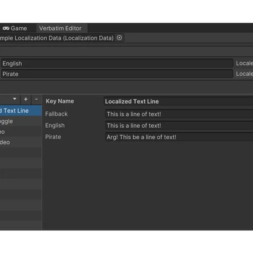Screen dimensions: 253x253
Task: Edit the English translation field
Action: pos(179,125)
